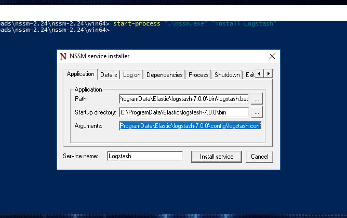Edit the Service name field containing Logstash
The width and height of the screenshot is (347, 218).
click(145, 156)
